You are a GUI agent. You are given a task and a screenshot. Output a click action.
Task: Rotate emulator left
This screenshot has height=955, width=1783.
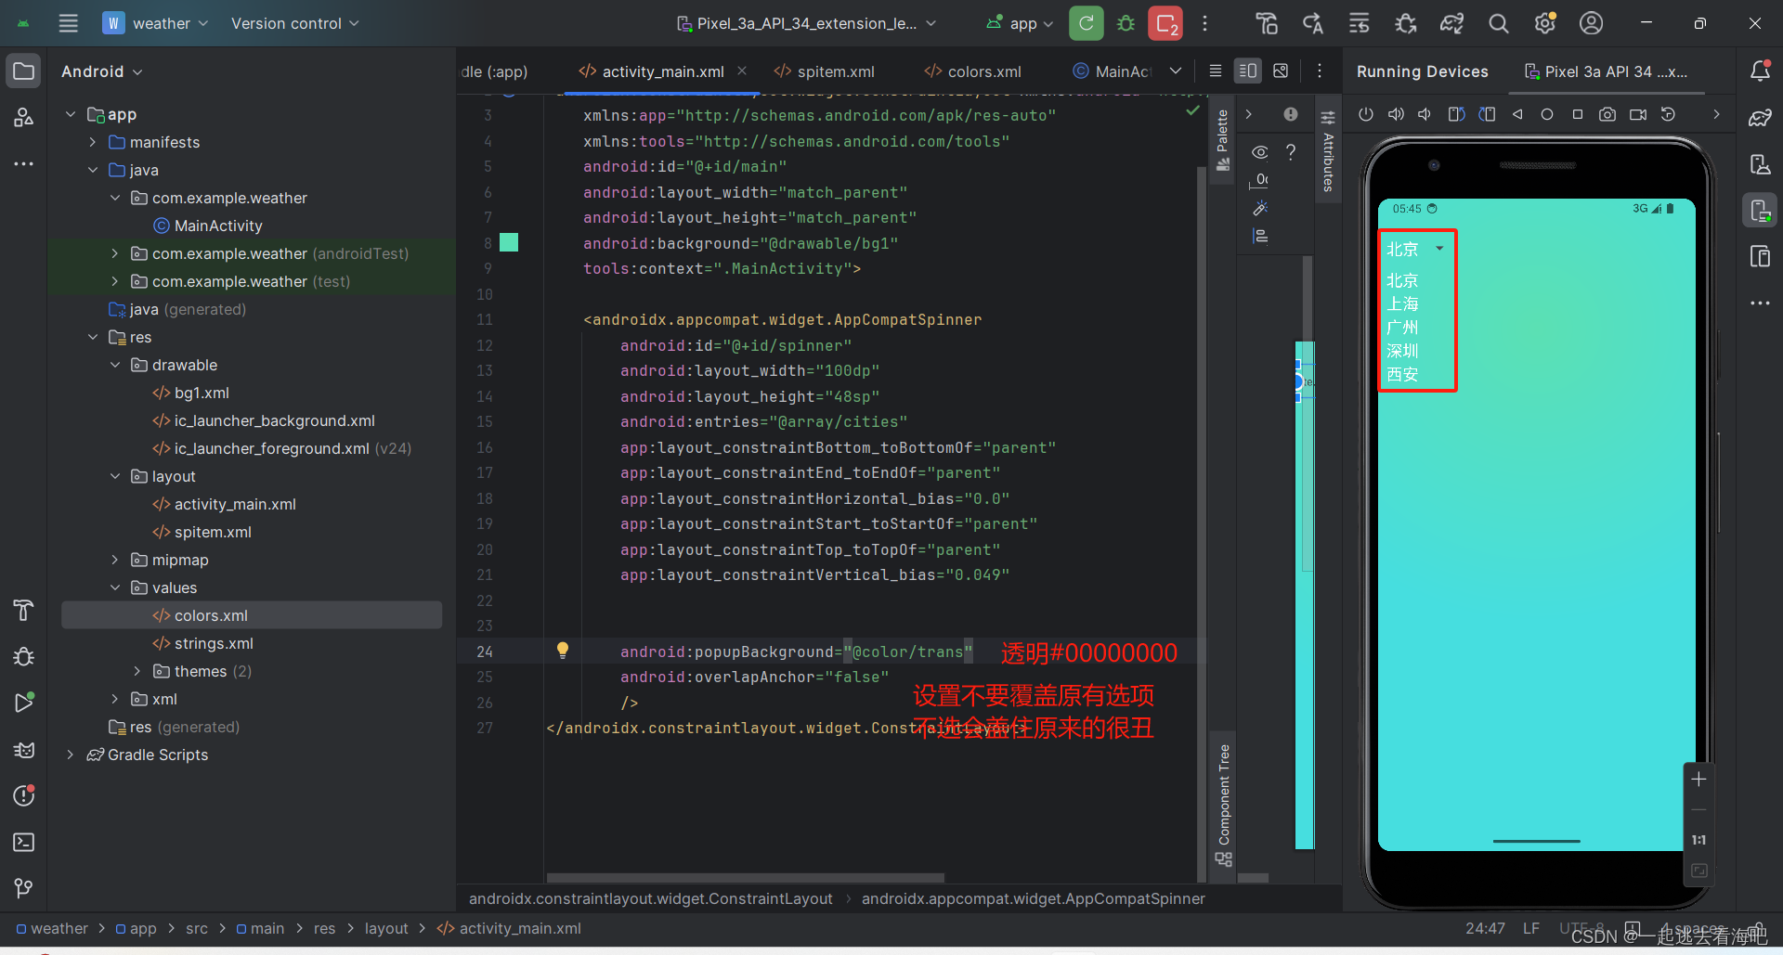tap(1456, 114)
